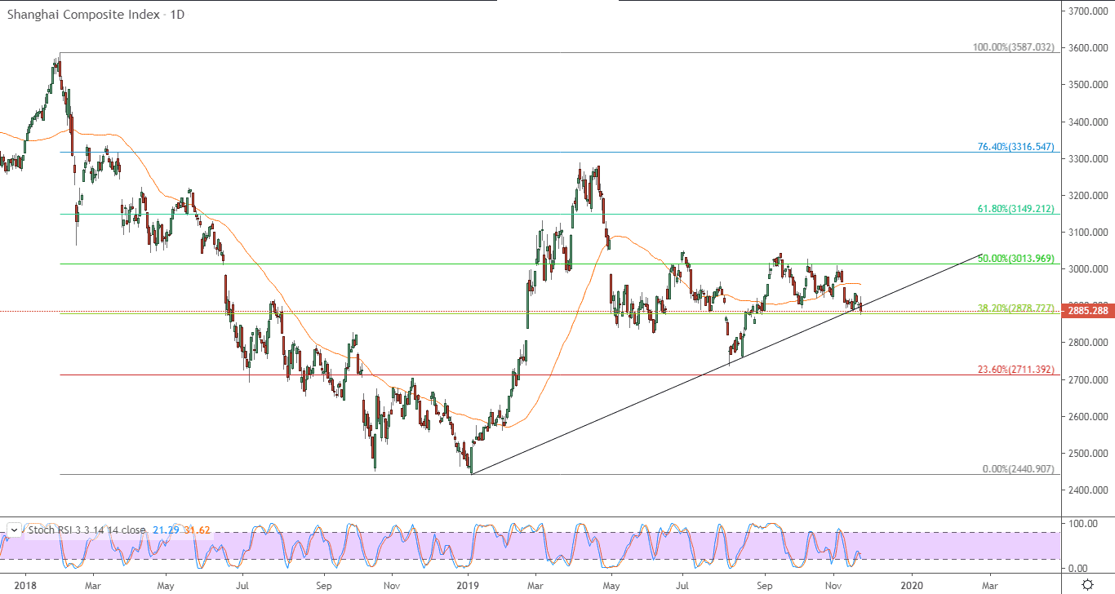
Task: Select the 2600.000 price axis label
Action: 1088,417
